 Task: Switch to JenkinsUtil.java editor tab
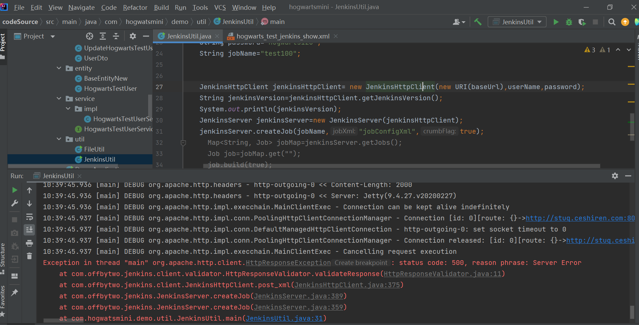[x=189, y=36]
